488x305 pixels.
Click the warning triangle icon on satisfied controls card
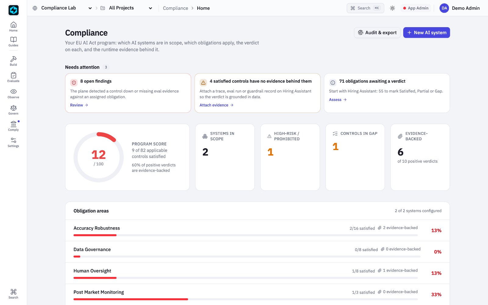point(203,83)
